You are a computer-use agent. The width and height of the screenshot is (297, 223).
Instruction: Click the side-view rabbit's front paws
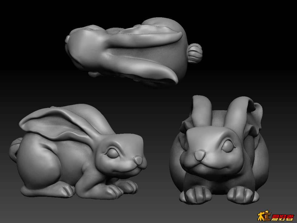point(121,187)
